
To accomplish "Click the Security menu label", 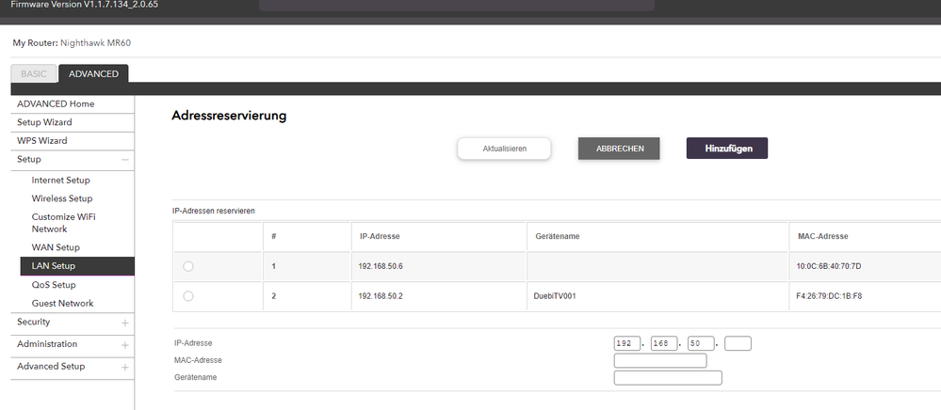I will click(x=34, y=322).
